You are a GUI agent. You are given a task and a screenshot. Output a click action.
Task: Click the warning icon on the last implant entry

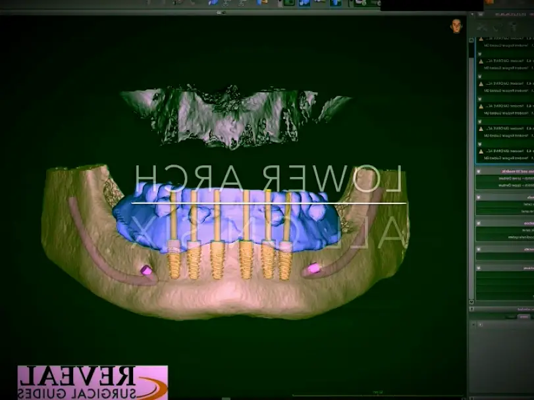(481, 151)
